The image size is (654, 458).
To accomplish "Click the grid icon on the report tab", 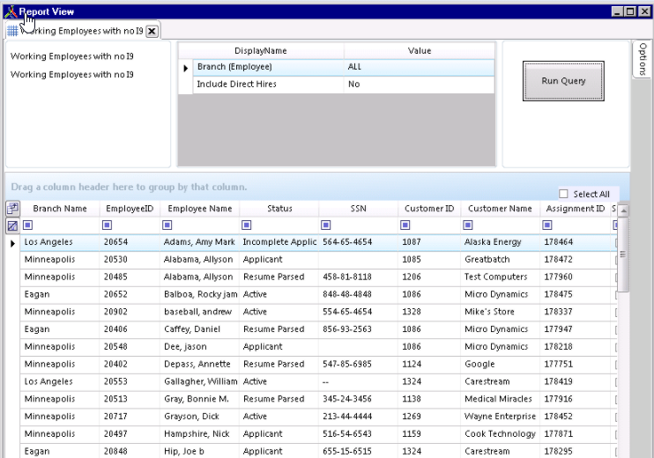I will (x=12, y=31).
